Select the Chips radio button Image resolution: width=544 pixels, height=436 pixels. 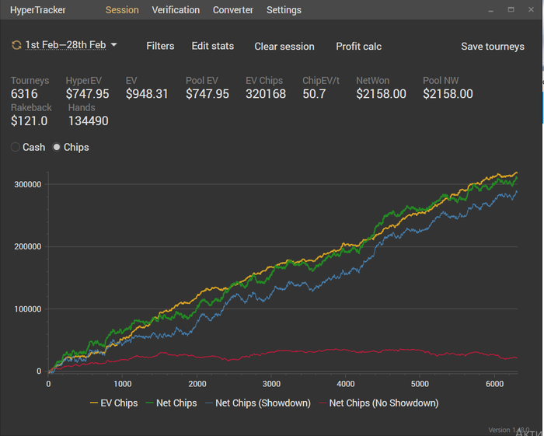coord(57,147)
